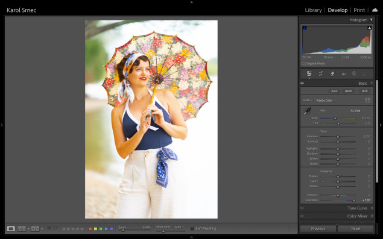Enable the Original Photo checkbox
Viewport: 383px width, 239px height.
[303, 63]
